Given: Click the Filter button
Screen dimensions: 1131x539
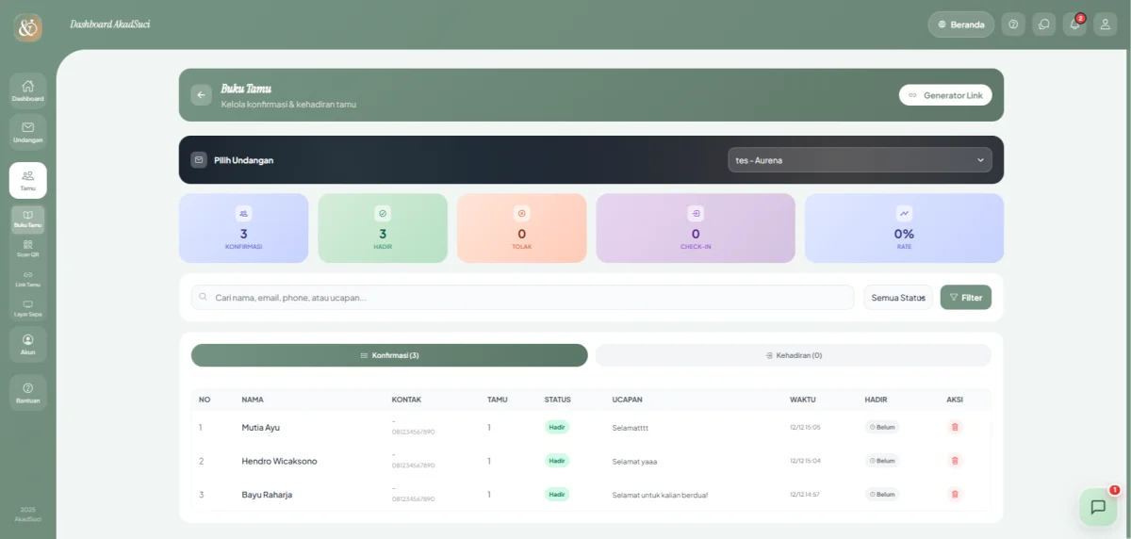Looking at the screenshot, I should 965,298.
